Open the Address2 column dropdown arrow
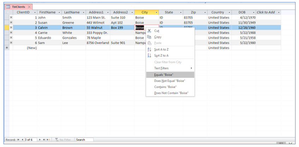The height and width of the screenshot is (147, 299). (x=132, y=12)
